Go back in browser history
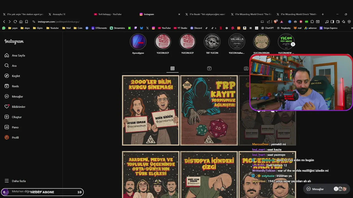The image size is (353, 198). click(4, 22)
